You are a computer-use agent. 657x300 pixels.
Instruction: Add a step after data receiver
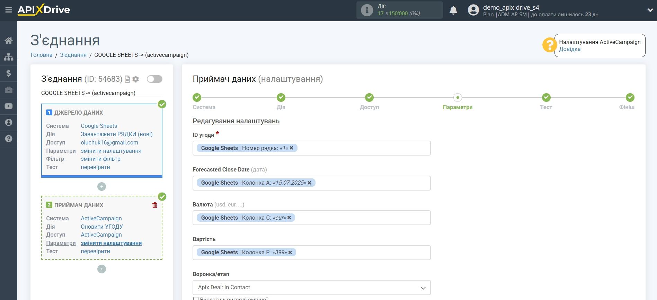pyautogui.click(x=101, y=269)
